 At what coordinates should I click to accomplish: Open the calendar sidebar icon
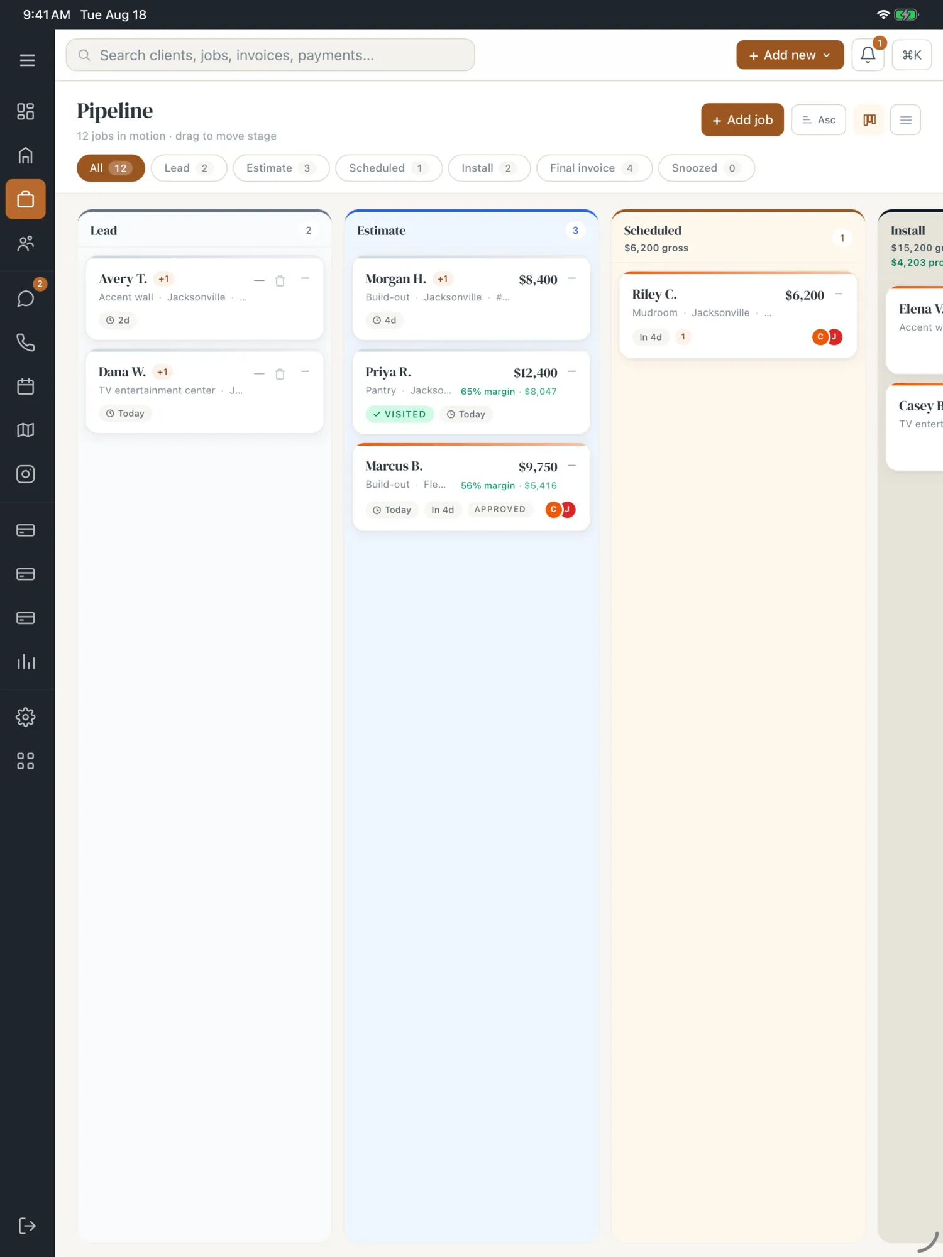pos(26,386)
